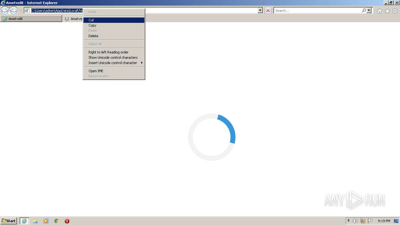
Task: Choose Open IME in context menu
Action: pyautogui.click(x=114, y=71)
